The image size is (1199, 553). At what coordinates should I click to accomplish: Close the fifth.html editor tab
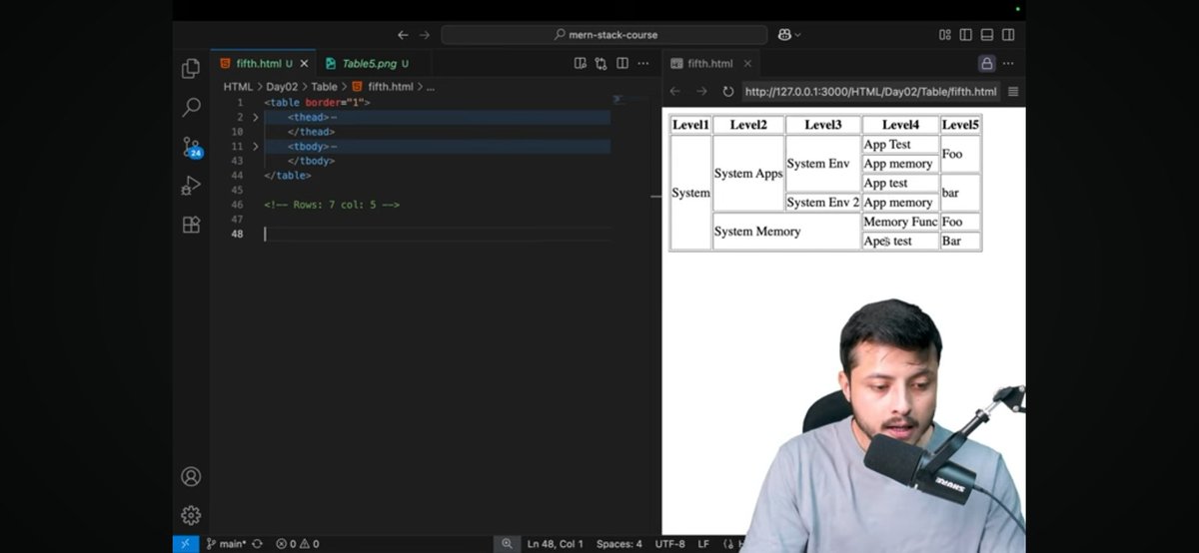pos(304,63)
